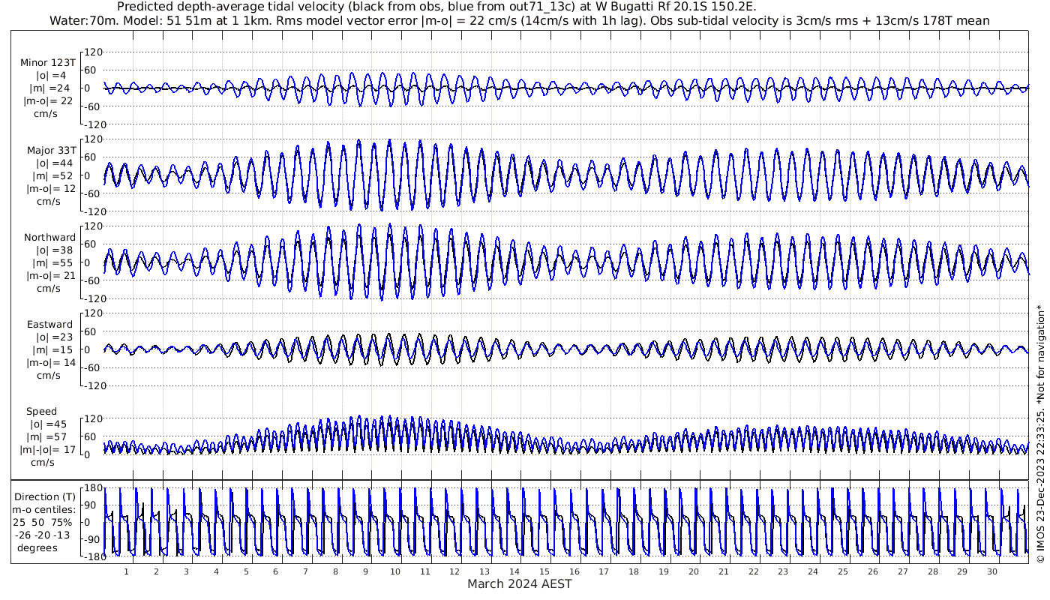Click day 12 on the date axis
This screenshot has width=1050, height=600.
point(454,571)
